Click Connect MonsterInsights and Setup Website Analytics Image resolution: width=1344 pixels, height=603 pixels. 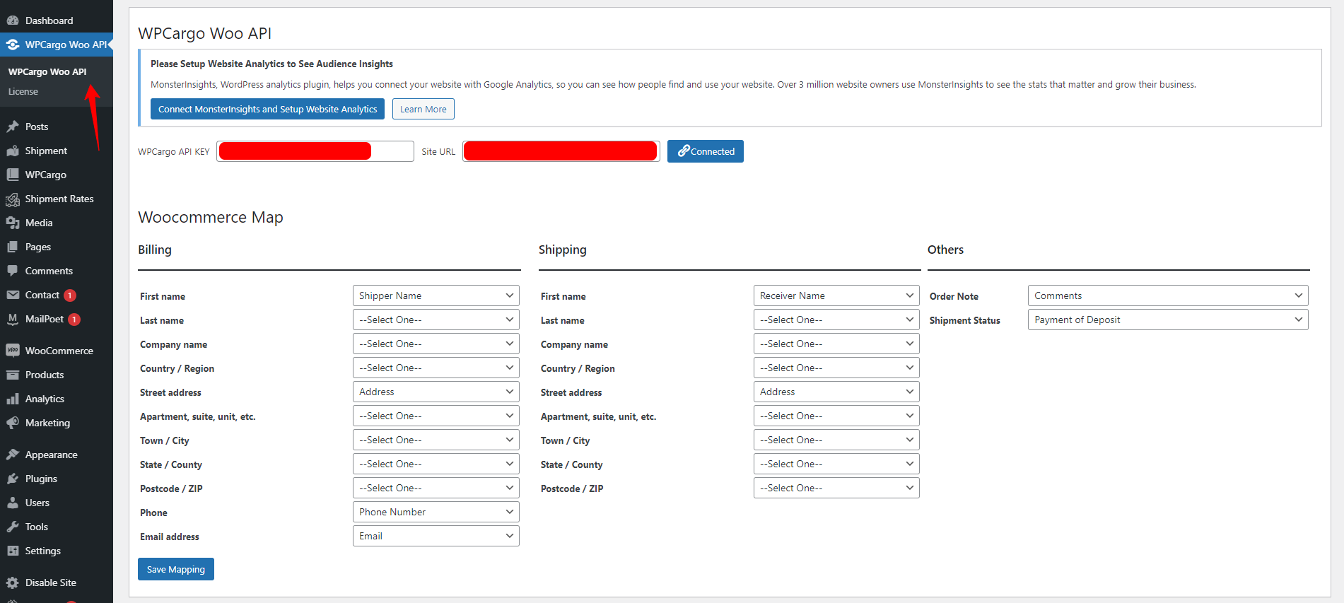[267, 109]
